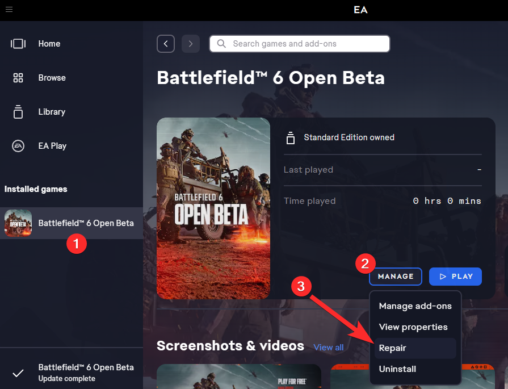Open the first screenshot thumbnail
Viewport: 508px width, 389px height.
[x=238, y=377]
